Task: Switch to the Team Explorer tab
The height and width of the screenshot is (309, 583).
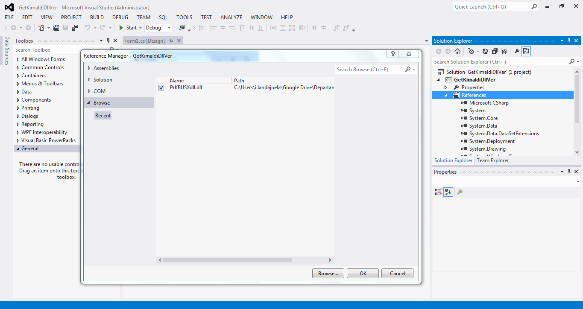Action: pos(492,160)
